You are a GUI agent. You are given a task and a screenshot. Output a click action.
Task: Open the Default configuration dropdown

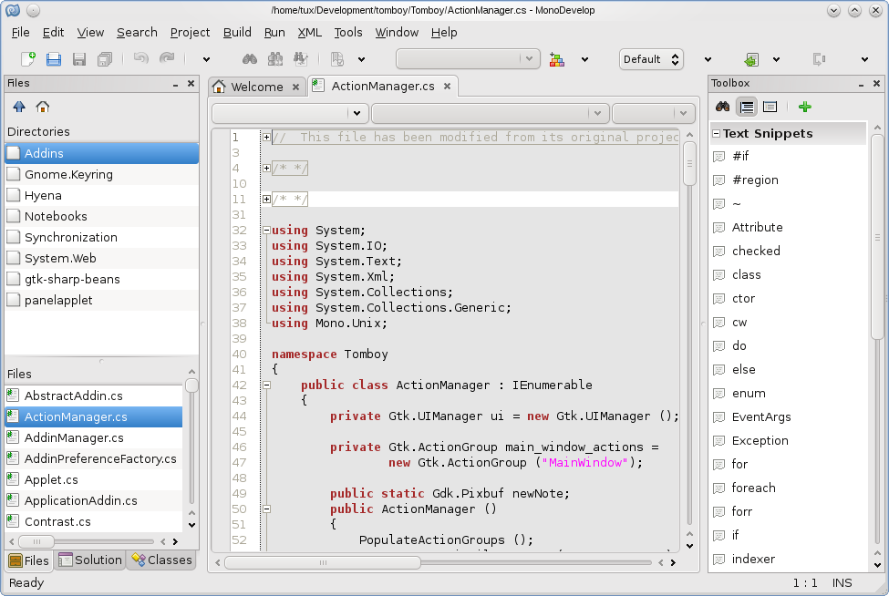coord(651,59)
